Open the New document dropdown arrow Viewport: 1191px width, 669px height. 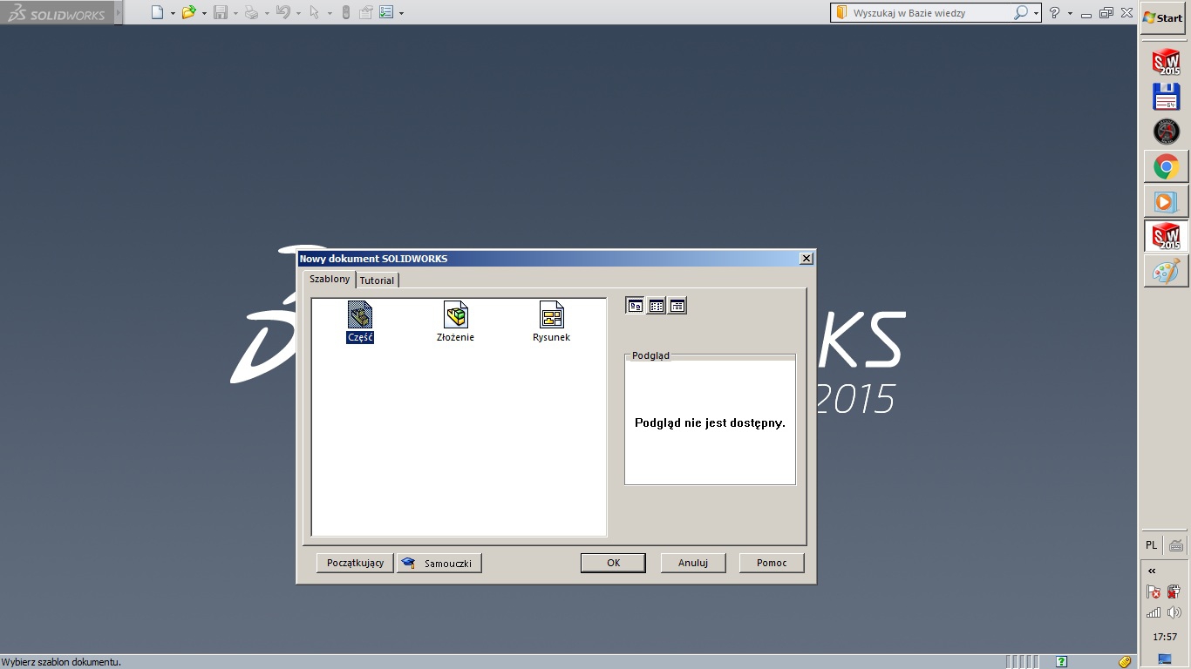pos(172,13)
